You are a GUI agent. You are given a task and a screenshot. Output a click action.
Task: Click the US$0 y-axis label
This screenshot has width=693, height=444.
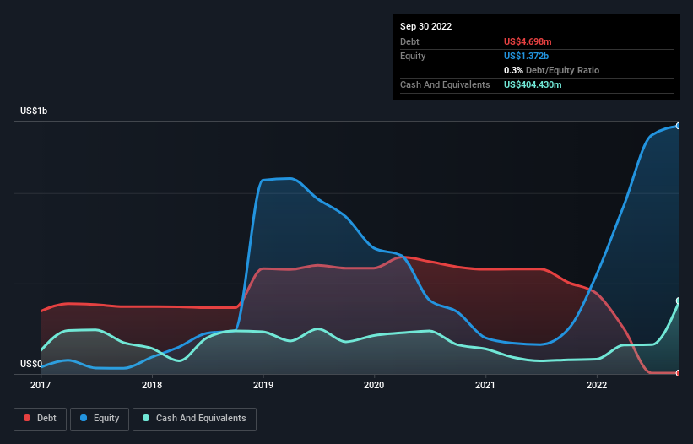31,364
